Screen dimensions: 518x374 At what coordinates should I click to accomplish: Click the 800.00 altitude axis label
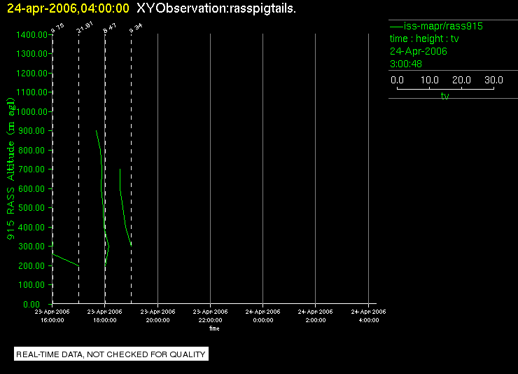pyautogui.click(x=31, y=151)
